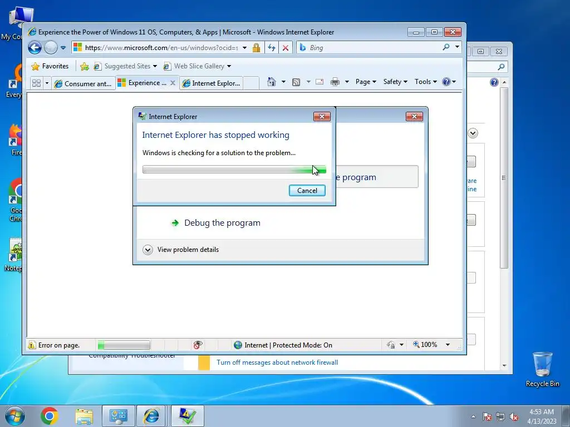Click the red Stop loading icon

(x=286, y=48)
